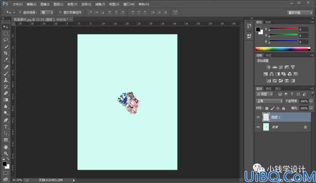Select the Quick Selection tool
316x183 pixels.
6,47
